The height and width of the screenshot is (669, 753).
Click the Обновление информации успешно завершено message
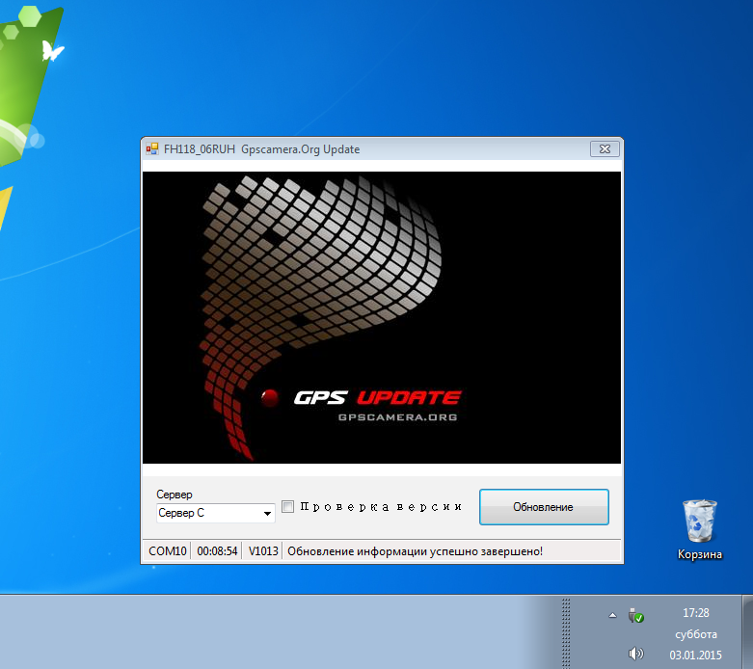click(x=415, y=551)
